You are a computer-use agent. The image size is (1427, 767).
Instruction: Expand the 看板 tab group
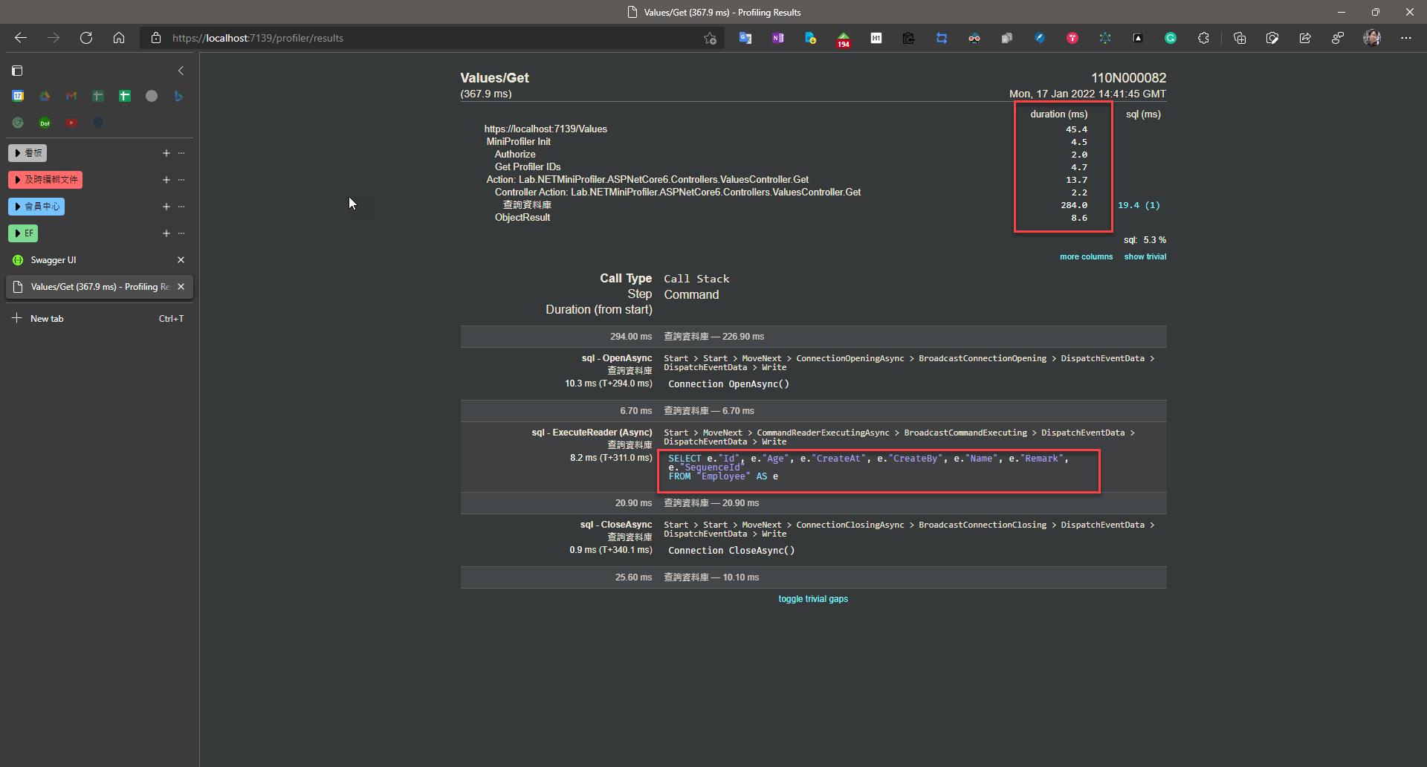coord(27,153)
